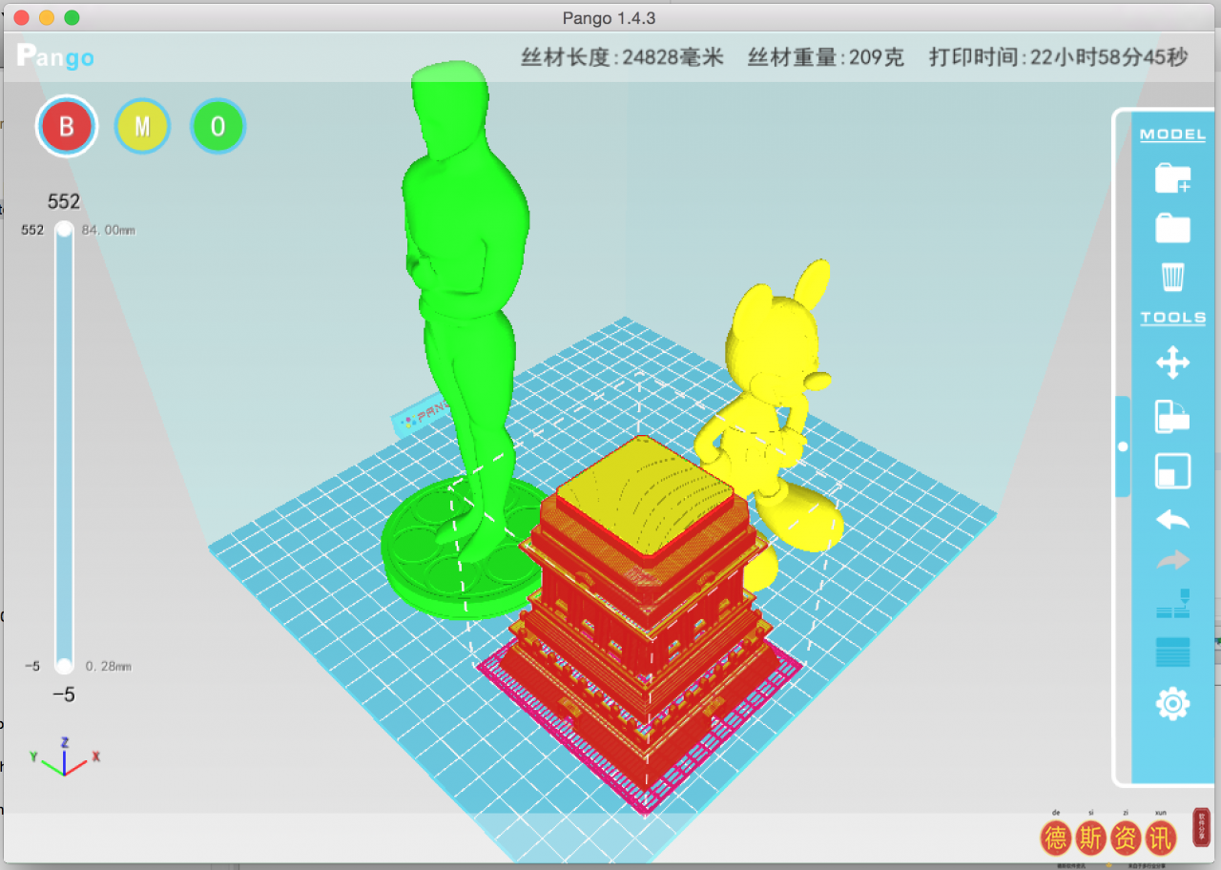Select the scale square tool
This screenshot has width=1221, height=870.
[1172, 470]
